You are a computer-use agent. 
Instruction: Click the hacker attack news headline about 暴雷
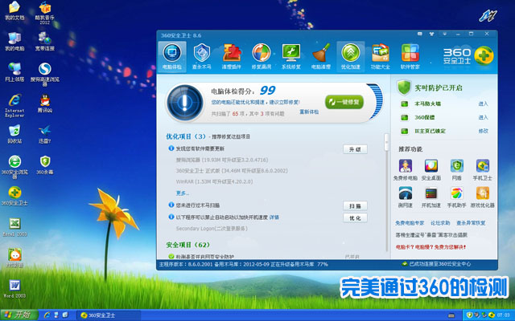(431, 235)
